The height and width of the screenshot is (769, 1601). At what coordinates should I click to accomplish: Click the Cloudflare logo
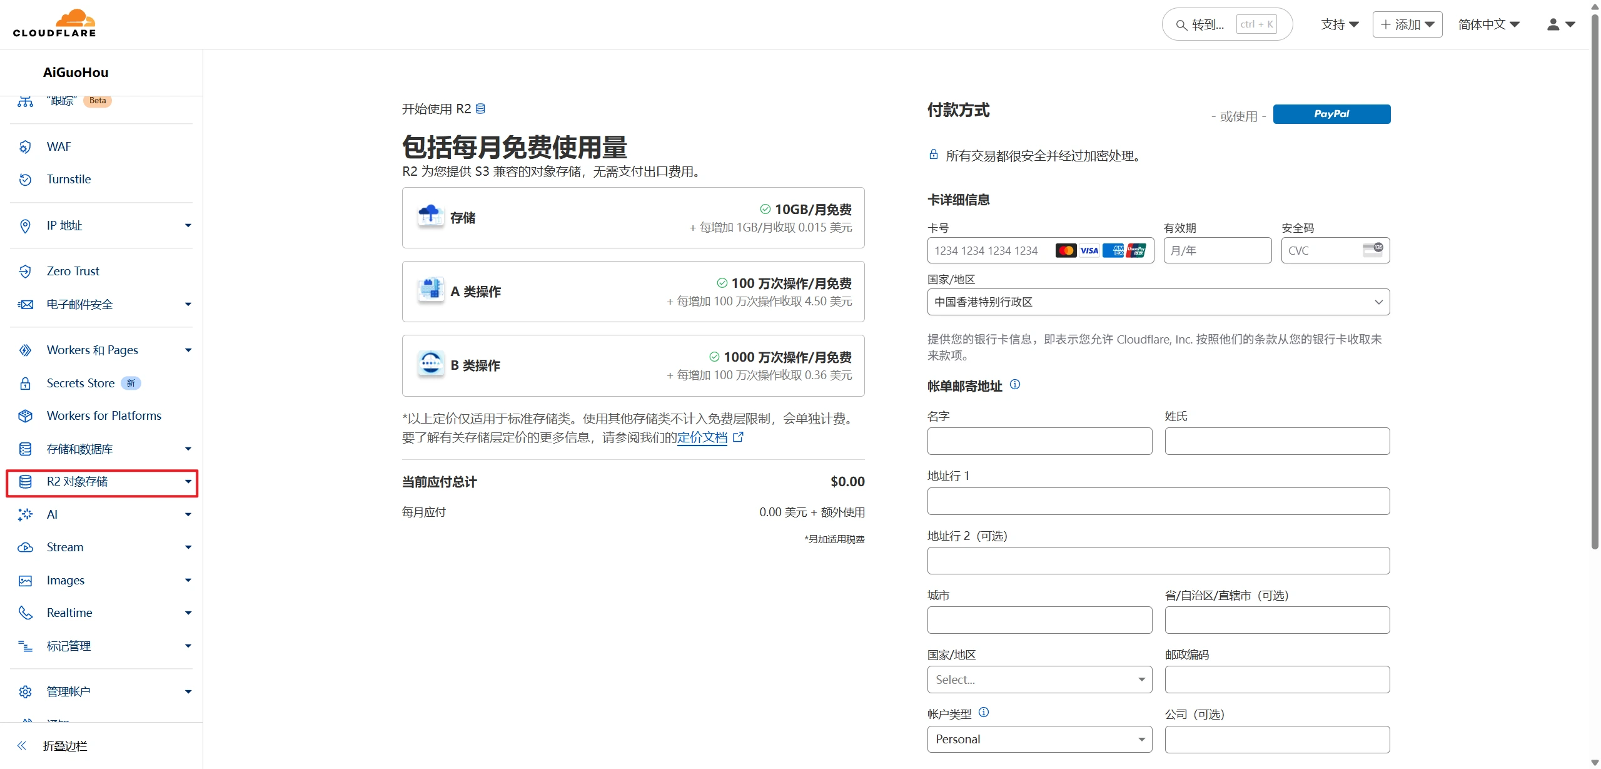coord(54,24)
